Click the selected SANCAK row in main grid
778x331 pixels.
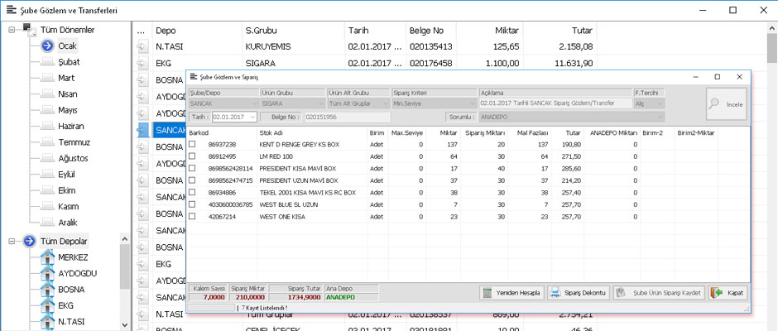pos(169,131)
